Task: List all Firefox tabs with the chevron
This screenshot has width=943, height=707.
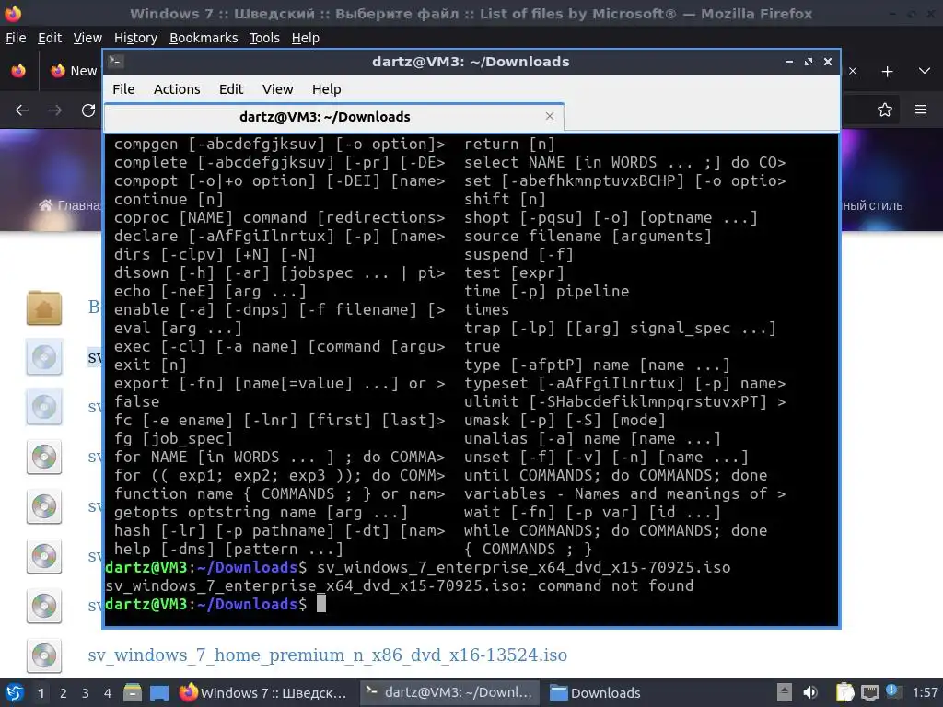Action: pos(925,71)
